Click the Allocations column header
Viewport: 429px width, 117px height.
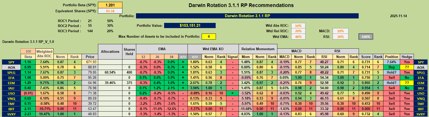click(110, 51)
